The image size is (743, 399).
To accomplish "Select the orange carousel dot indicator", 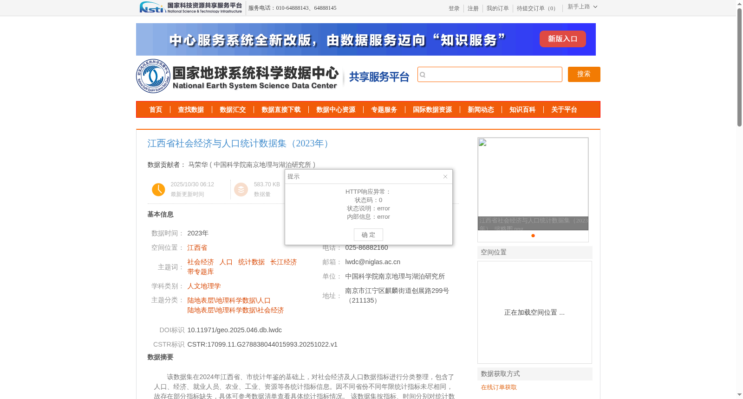I will [533, 236].
